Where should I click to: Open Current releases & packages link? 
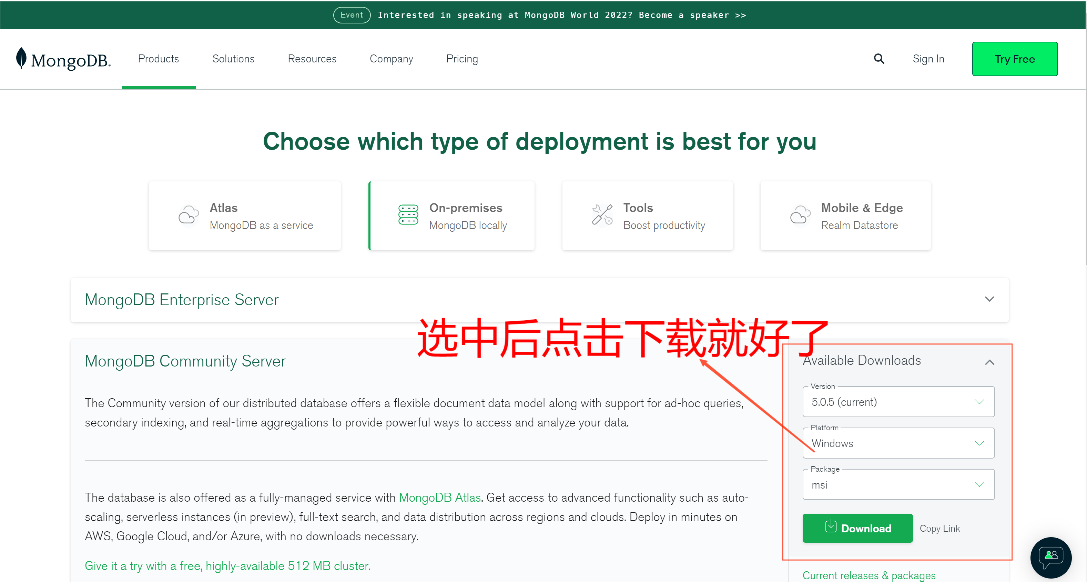(x=869, y=575)
